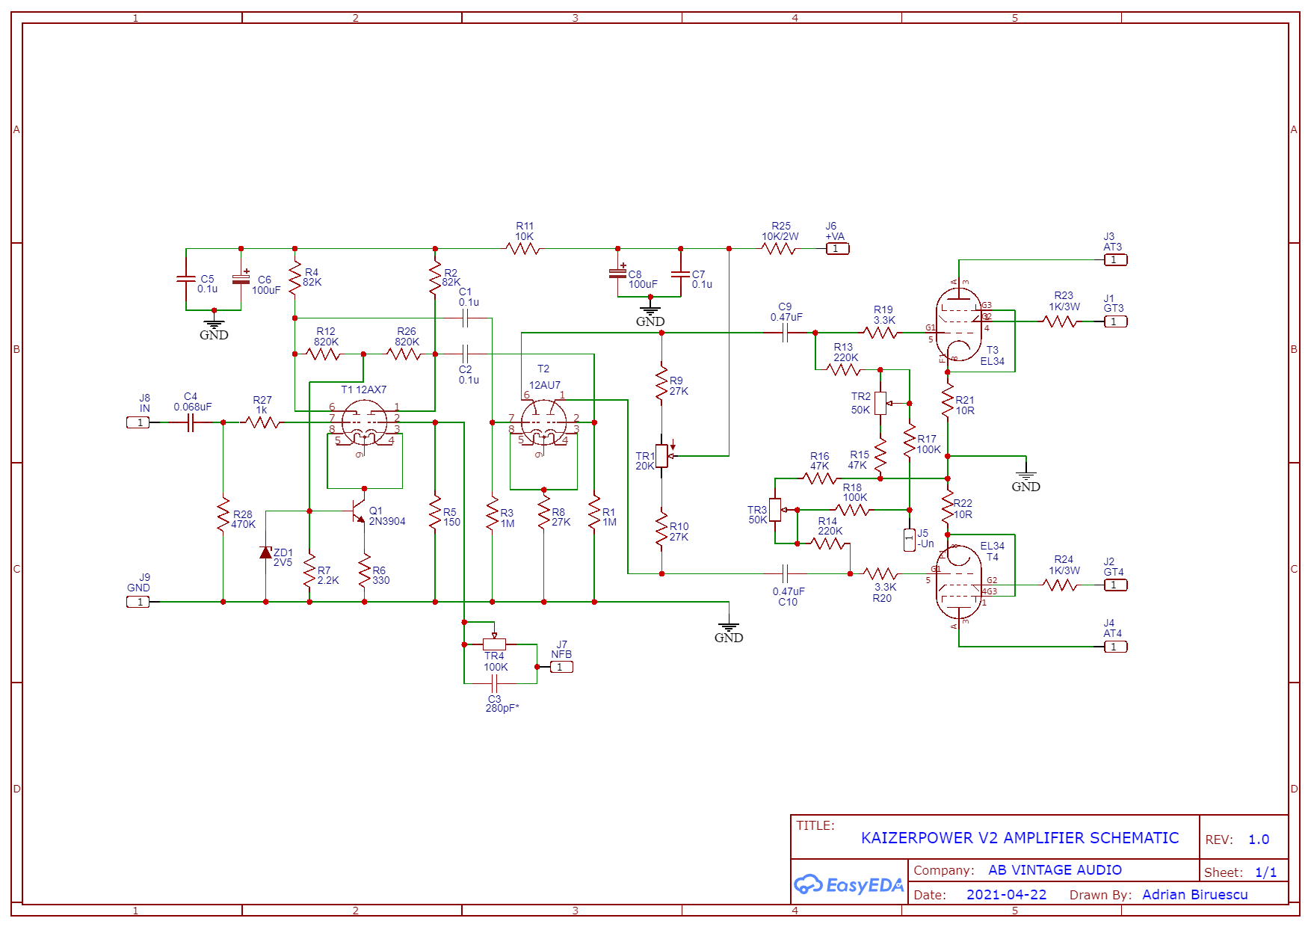
Task: Select the C9 0.47uF coupling capacitor
Action: pyautogui.click(x=785, y=333)
